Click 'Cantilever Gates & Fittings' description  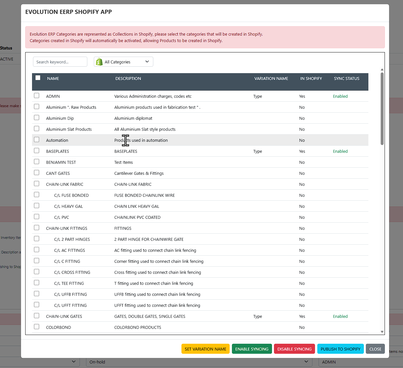click(x=139, y=173)
